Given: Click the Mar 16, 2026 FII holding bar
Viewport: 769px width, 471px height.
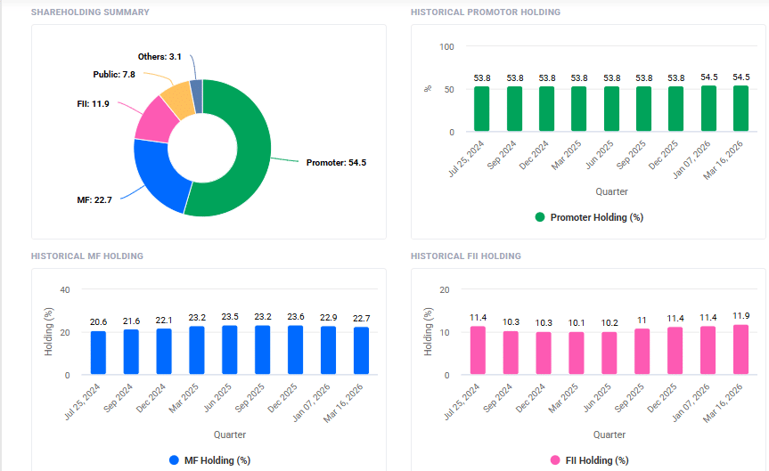Looking at the screenshot, I should tap(740, 350).
